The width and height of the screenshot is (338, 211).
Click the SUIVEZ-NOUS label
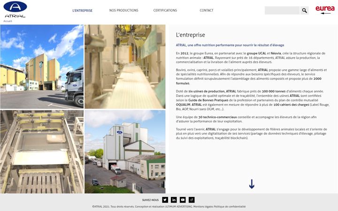[x=150, y=200]
